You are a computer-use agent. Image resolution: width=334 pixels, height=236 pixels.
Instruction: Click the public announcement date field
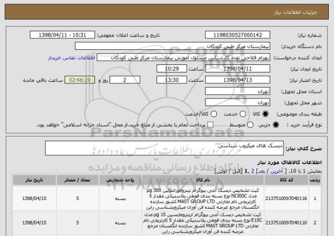point(63,35)
